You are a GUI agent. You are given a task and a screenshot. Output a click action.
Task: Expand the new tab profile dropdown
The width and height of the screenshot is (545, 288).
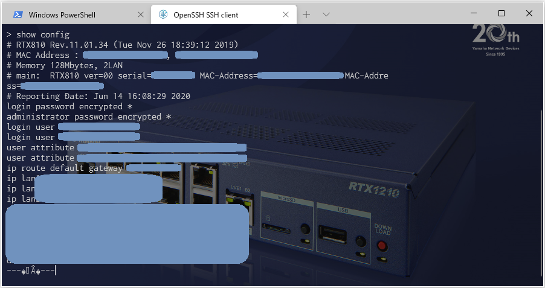pos(326,14)
